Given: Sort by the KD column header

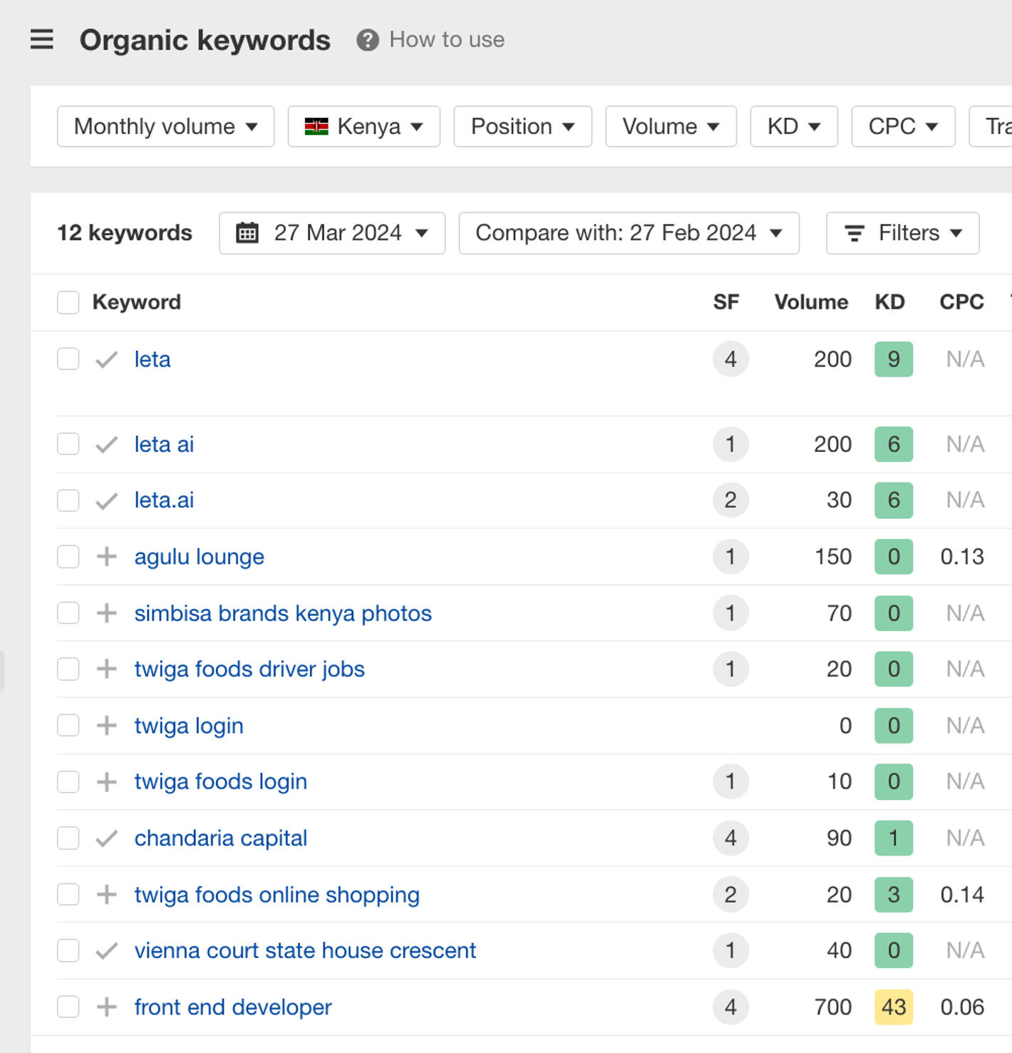Looking at the screenshot, I should click(x=889, y=302).
